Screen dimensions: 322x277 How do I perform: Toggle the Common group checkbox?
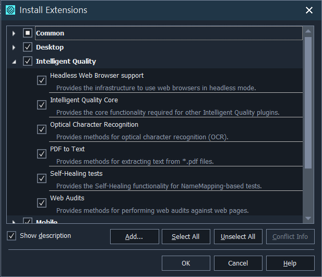(x=28, y=33)
